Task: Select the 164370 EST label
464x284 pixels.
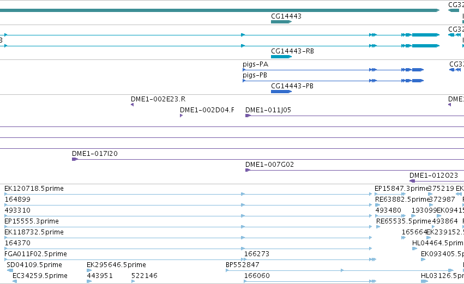Action: click(x=17, y=243)
